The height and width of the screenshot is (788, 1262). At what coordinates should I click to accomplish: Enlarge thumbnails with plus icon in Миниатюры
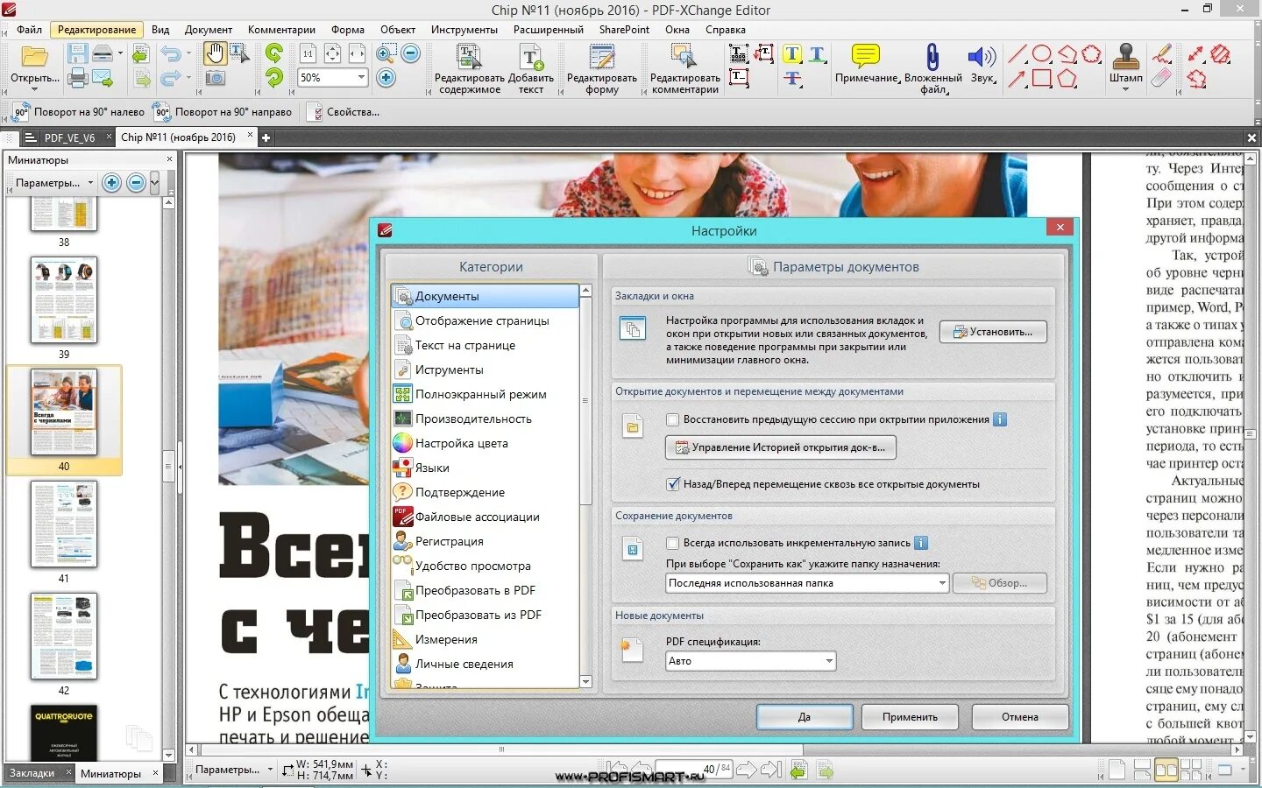tap(111, 183)
